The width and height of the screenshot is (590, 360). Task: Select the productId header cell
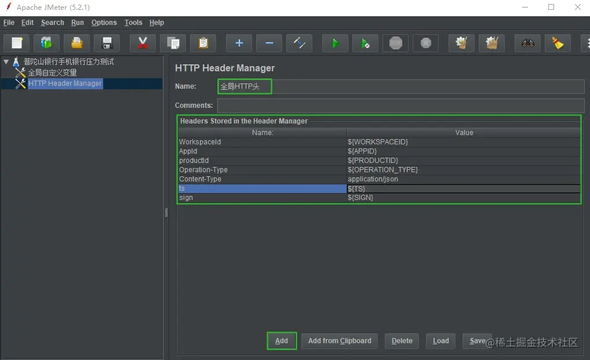(263, 160)
